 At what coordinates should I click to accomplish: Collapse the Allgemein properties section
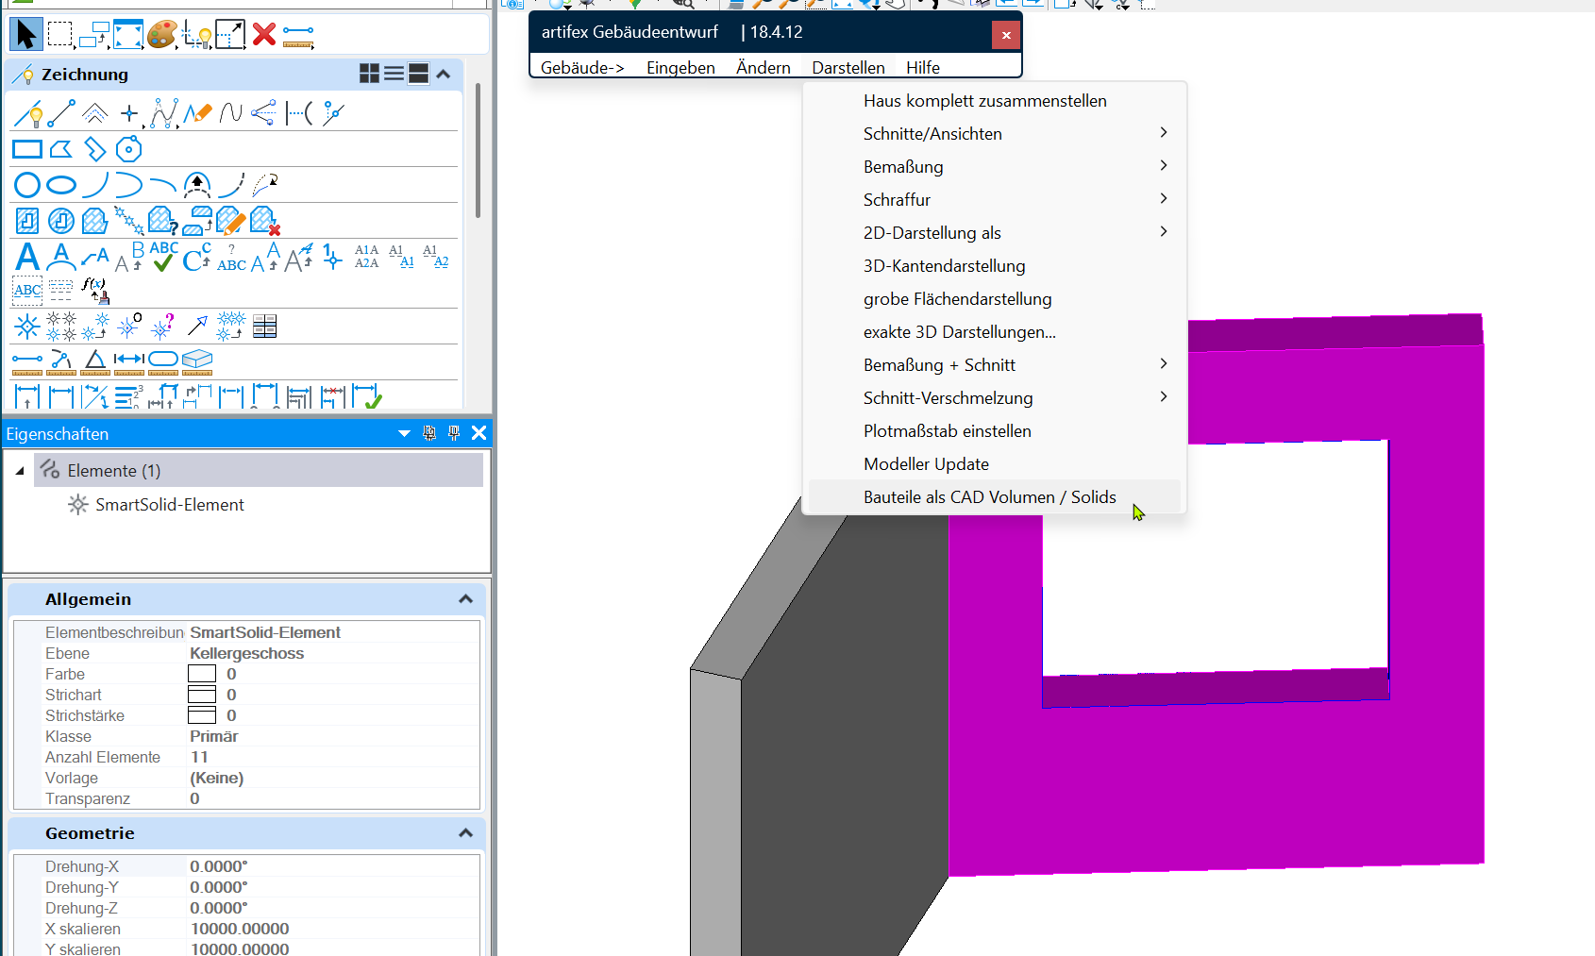tap(465, 599)
